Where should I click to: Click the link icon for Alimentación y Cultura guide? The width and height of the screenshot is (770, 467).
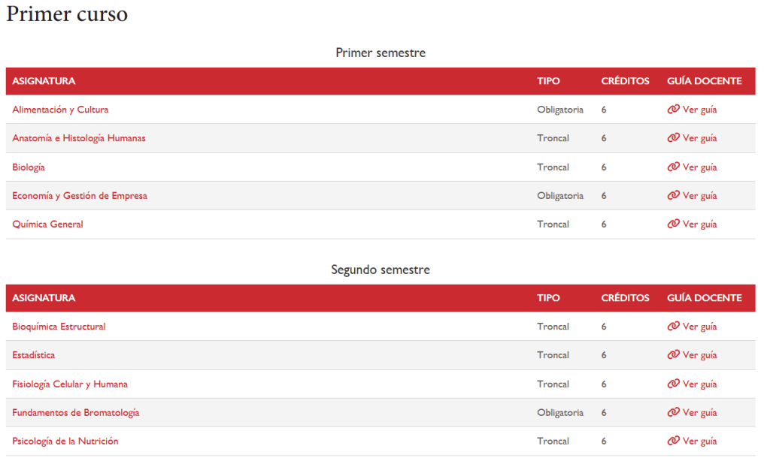pos(673,110)
